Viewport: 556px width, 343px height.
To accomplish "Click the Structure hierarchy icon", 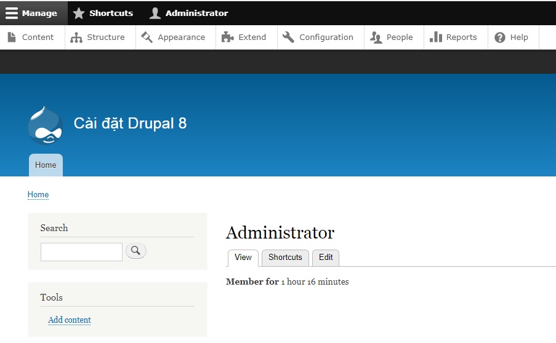I will coord(76,37).
